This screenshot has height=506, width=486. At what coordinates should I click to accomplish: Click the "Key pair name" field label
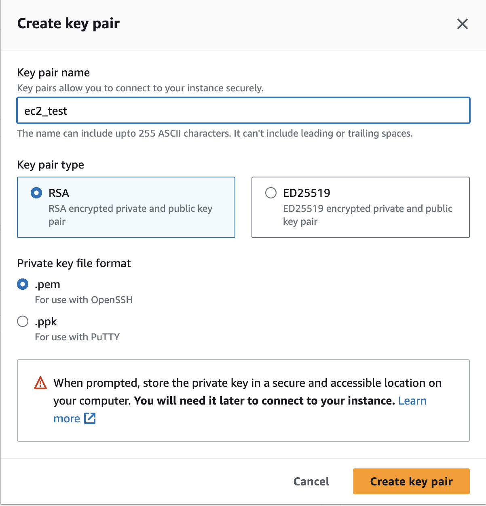(53, 73)
